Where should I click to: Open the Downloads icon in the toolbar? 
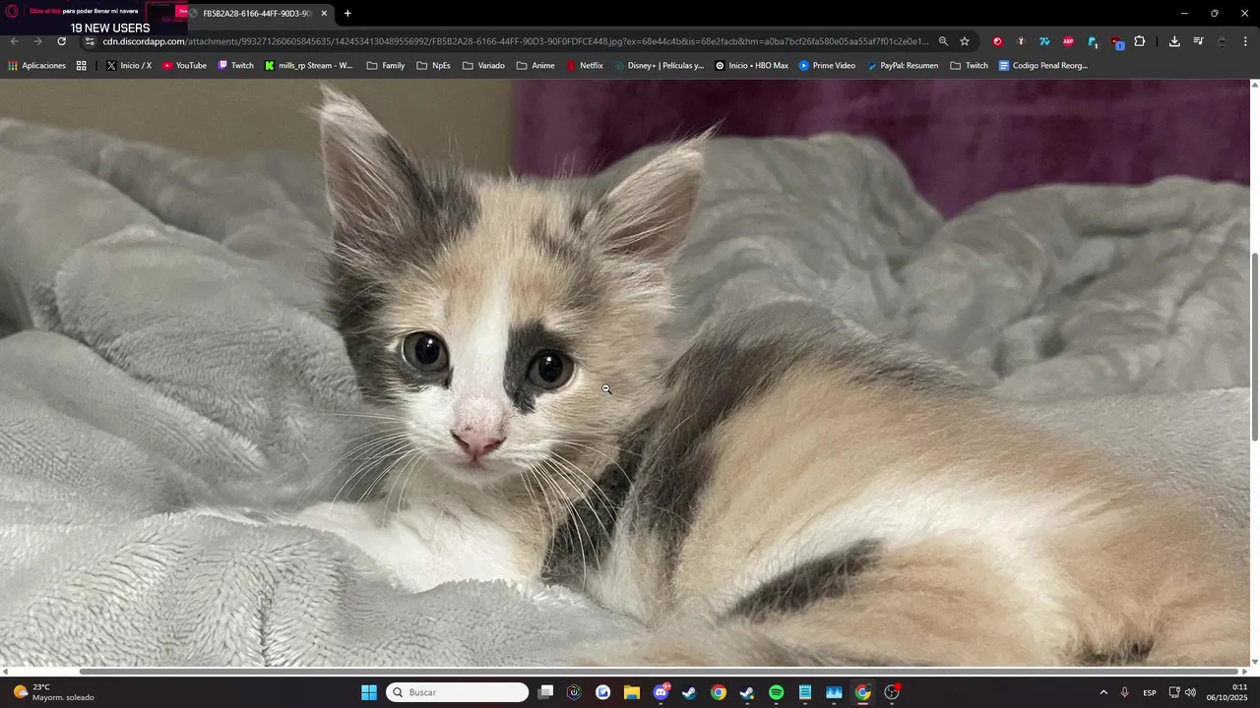pos(1174,41)
